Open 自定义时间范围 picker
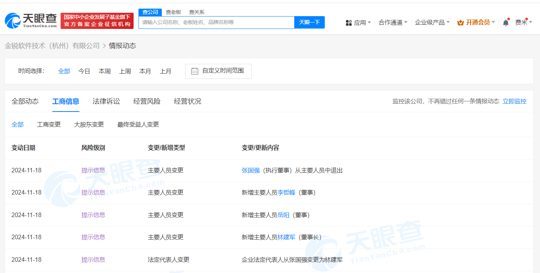Screen dimensions: 540x273 (x=218, y=71)
